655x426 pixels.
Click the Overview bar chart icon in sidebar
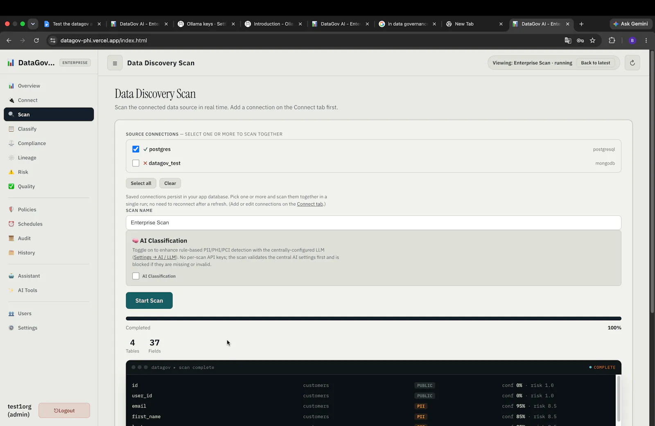click(x=11, y=86)
